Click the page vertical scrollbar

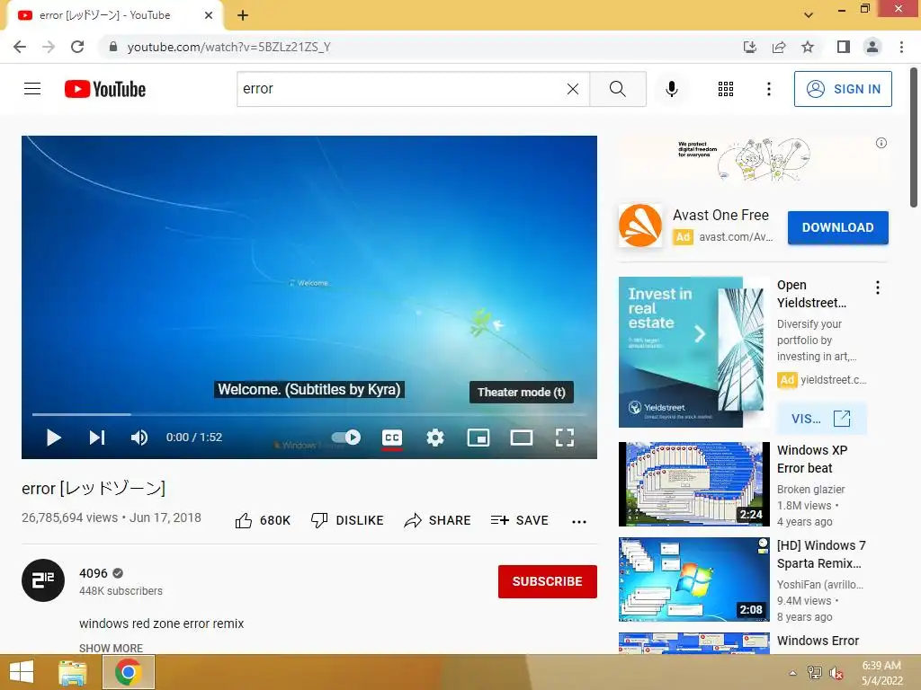click(x=915, y=137)
